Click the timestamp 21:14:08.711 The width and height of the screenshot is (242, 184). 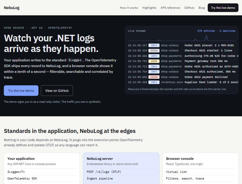click(x=138, y=61)
